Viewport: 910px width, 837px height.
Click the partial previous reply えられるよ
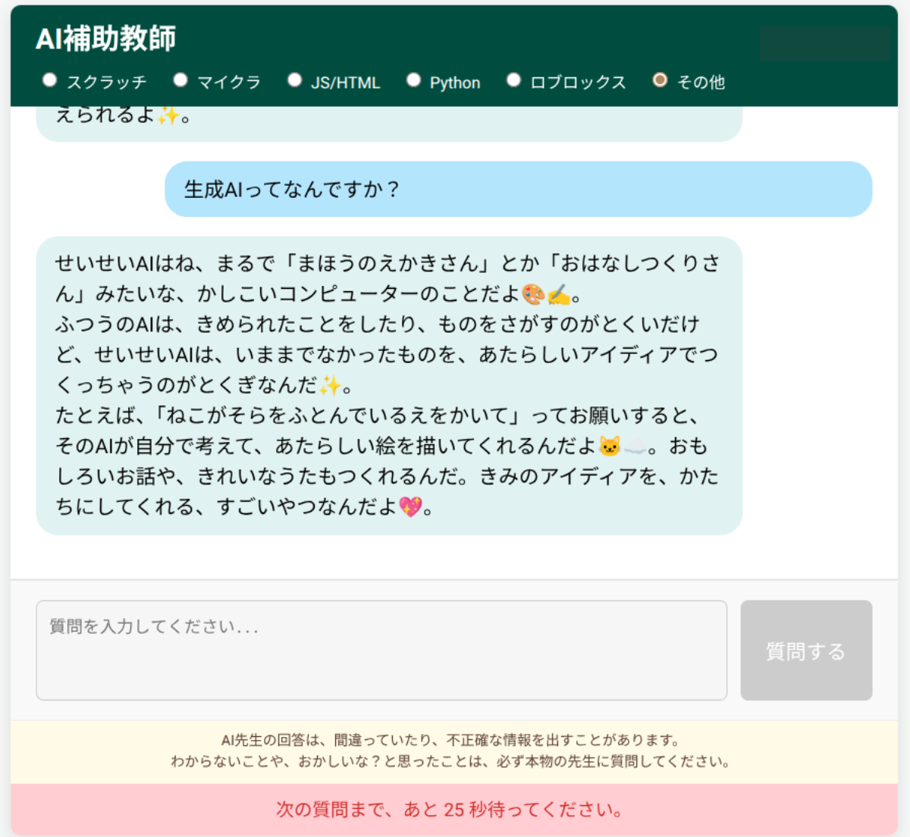pos(389,123)
